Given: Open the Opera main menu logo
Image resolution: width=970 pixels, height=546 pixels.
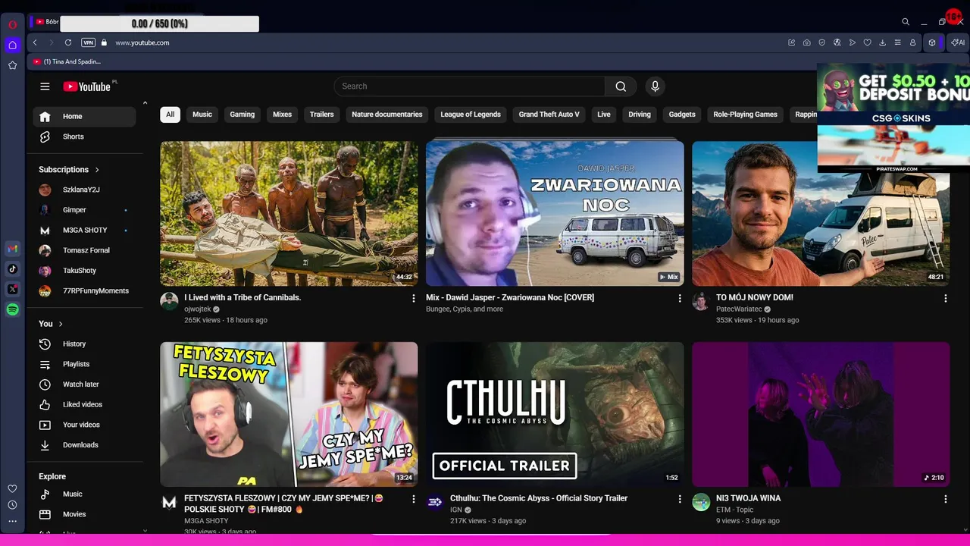Looking at the screenshot, I should [12, 24].
